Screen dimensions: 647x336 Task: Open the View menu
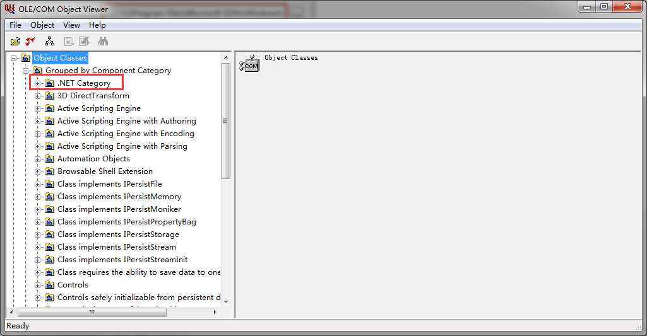[x=71, y=25]
